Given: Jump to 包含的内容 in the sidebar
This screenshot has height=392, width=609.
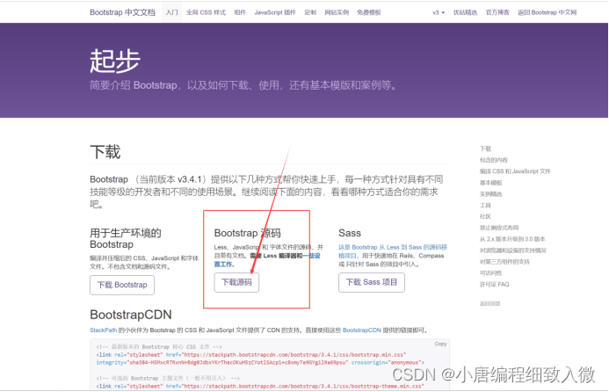Looking at the screenshot, I should [494, 160].
